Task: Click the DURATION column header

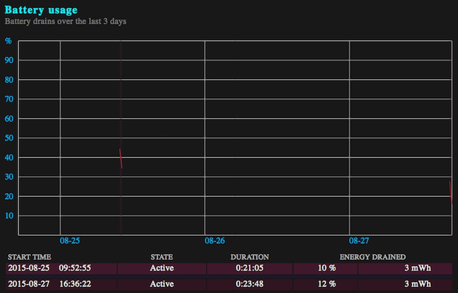Action: pyautogui.click(x=250, y=257)
